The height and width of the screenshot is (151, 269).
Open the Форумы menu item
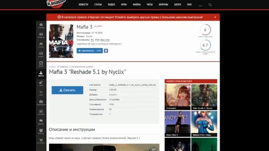(x=164, y=5)
